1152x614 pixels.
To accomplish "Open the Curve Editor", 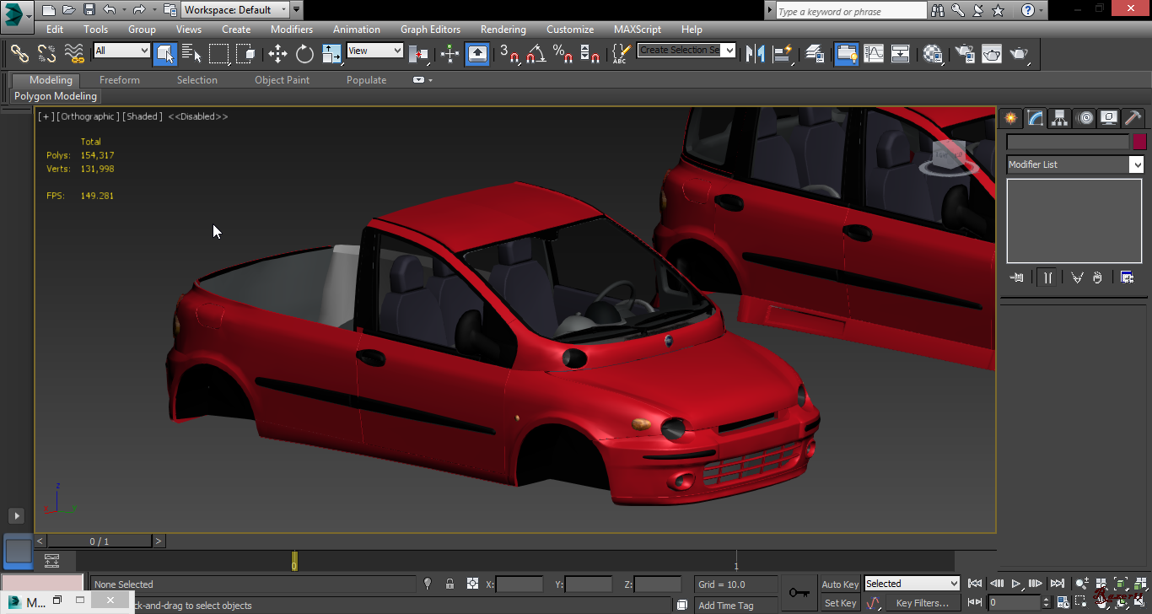I will click(x=874, y=54).
